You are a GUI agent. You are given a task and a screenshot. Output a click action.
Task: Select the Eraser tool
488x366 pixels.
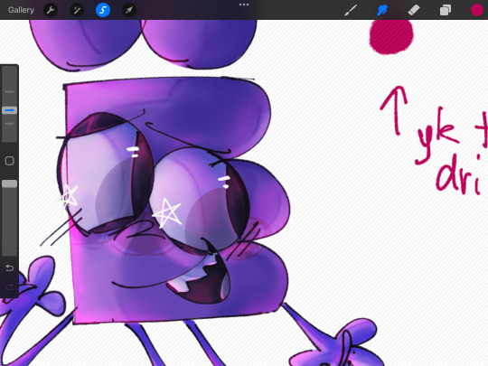pyautogui.click(x=414, y=10)
